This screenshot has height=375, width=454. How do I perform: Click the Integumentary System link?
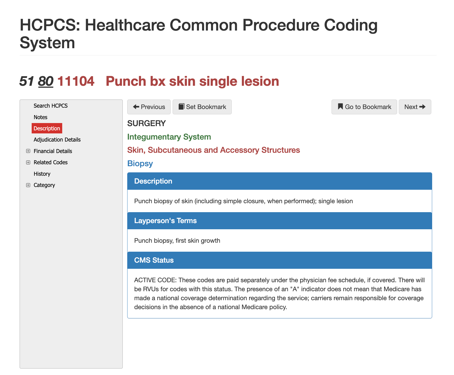pyautogui.click(x=169, y=137)
